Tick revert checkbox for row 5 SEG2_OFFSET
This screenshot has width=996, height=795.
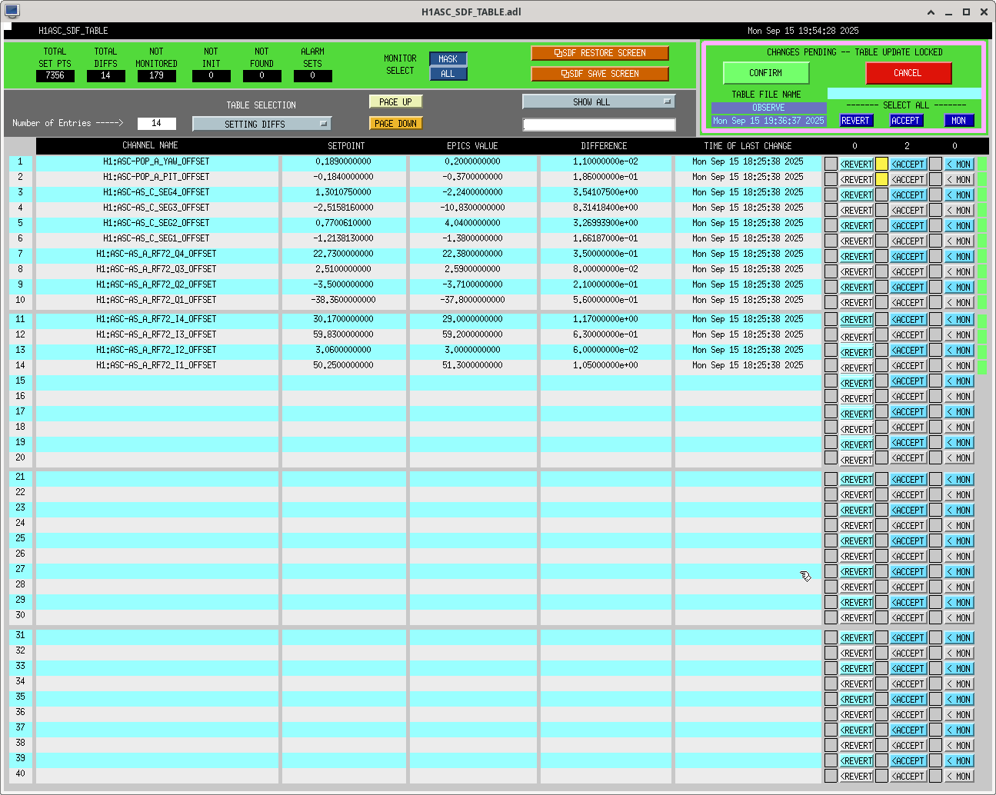pyautogui.click(x=831, y=225)
